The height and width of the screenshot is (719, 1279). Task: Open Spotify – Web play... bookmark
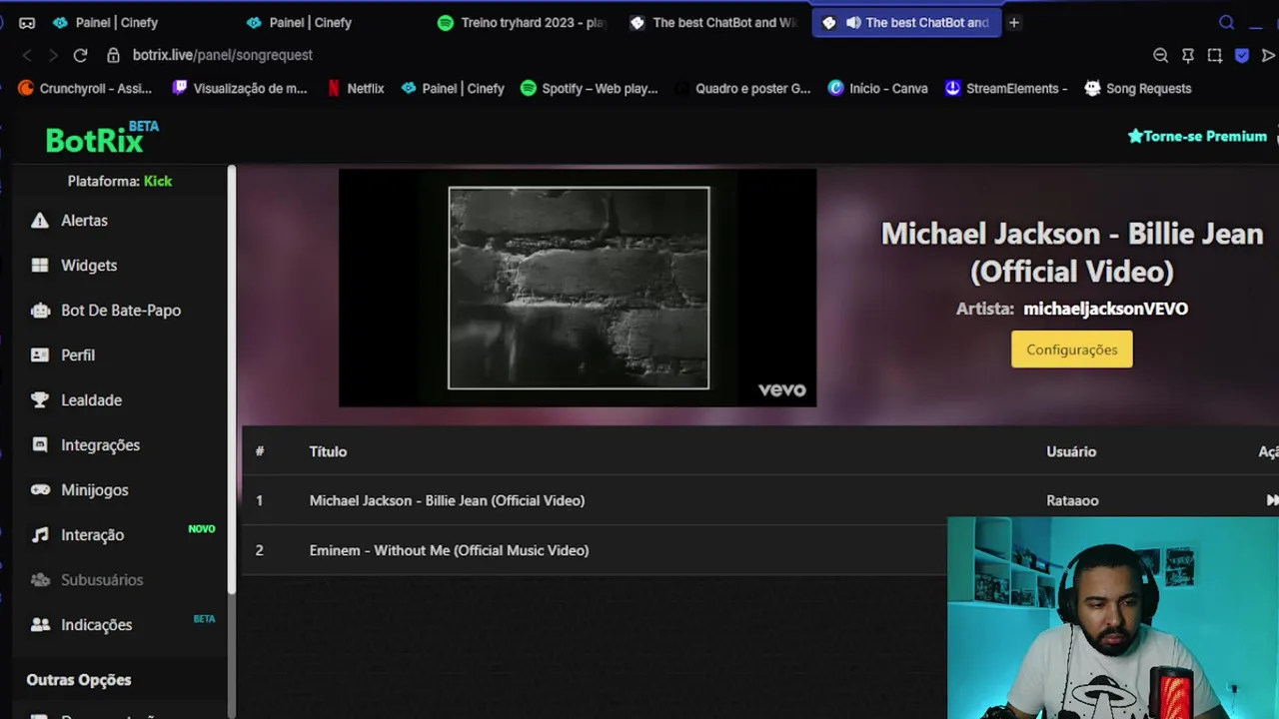(x=589, y=88)
